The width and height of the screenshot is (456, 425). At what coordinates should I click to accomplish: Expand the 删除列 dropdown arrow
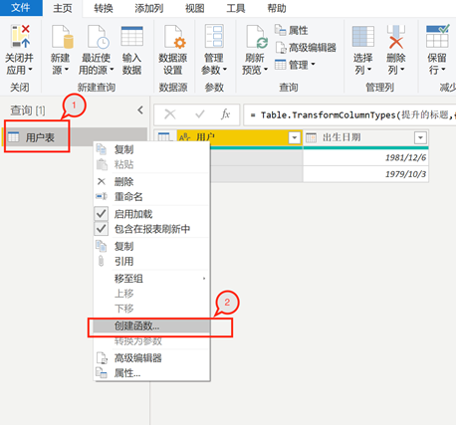(x=402, y=70)
